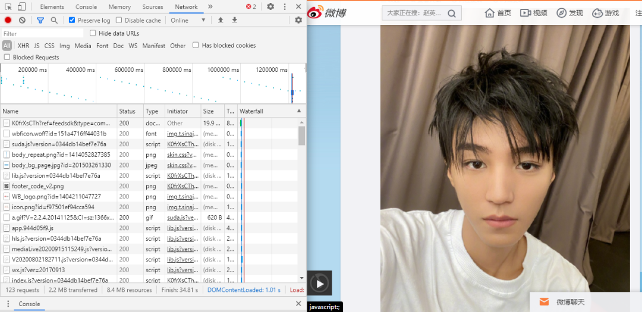The height and width of the screenshot is (312, 642).
Task: Check Hide data URLs option
Action: click(x=93, y=33)
